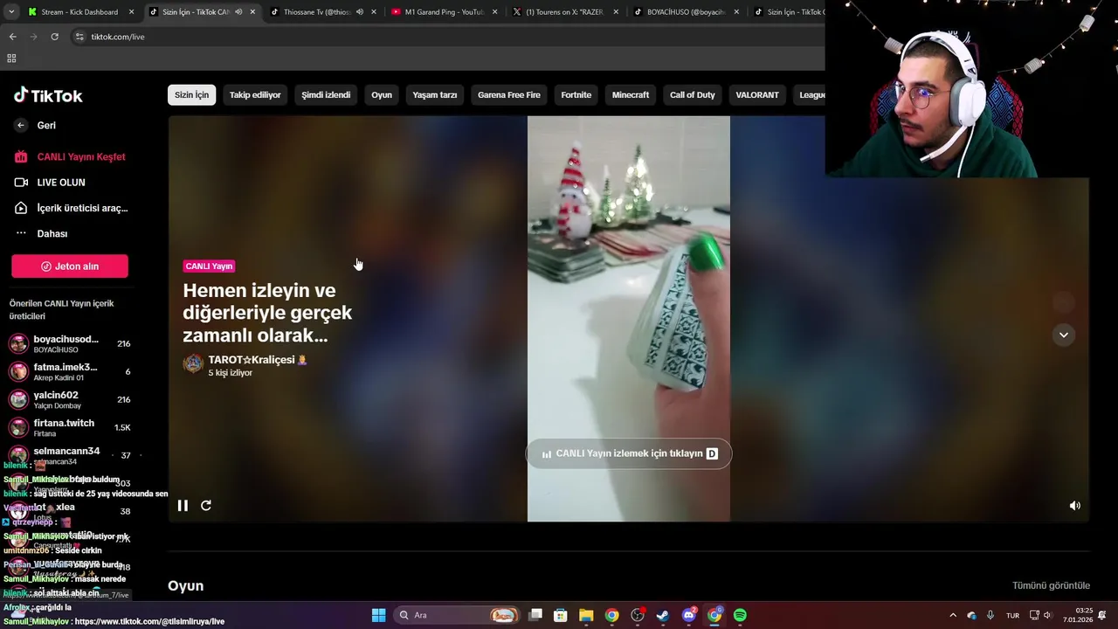This screenshot has height=629, width=1118.
Task: Select the VALORANT category tab
Action: tap(757, 94)
